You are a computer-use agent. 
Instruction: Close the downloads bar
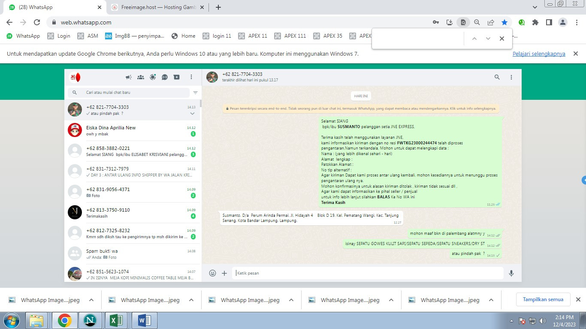578,299
